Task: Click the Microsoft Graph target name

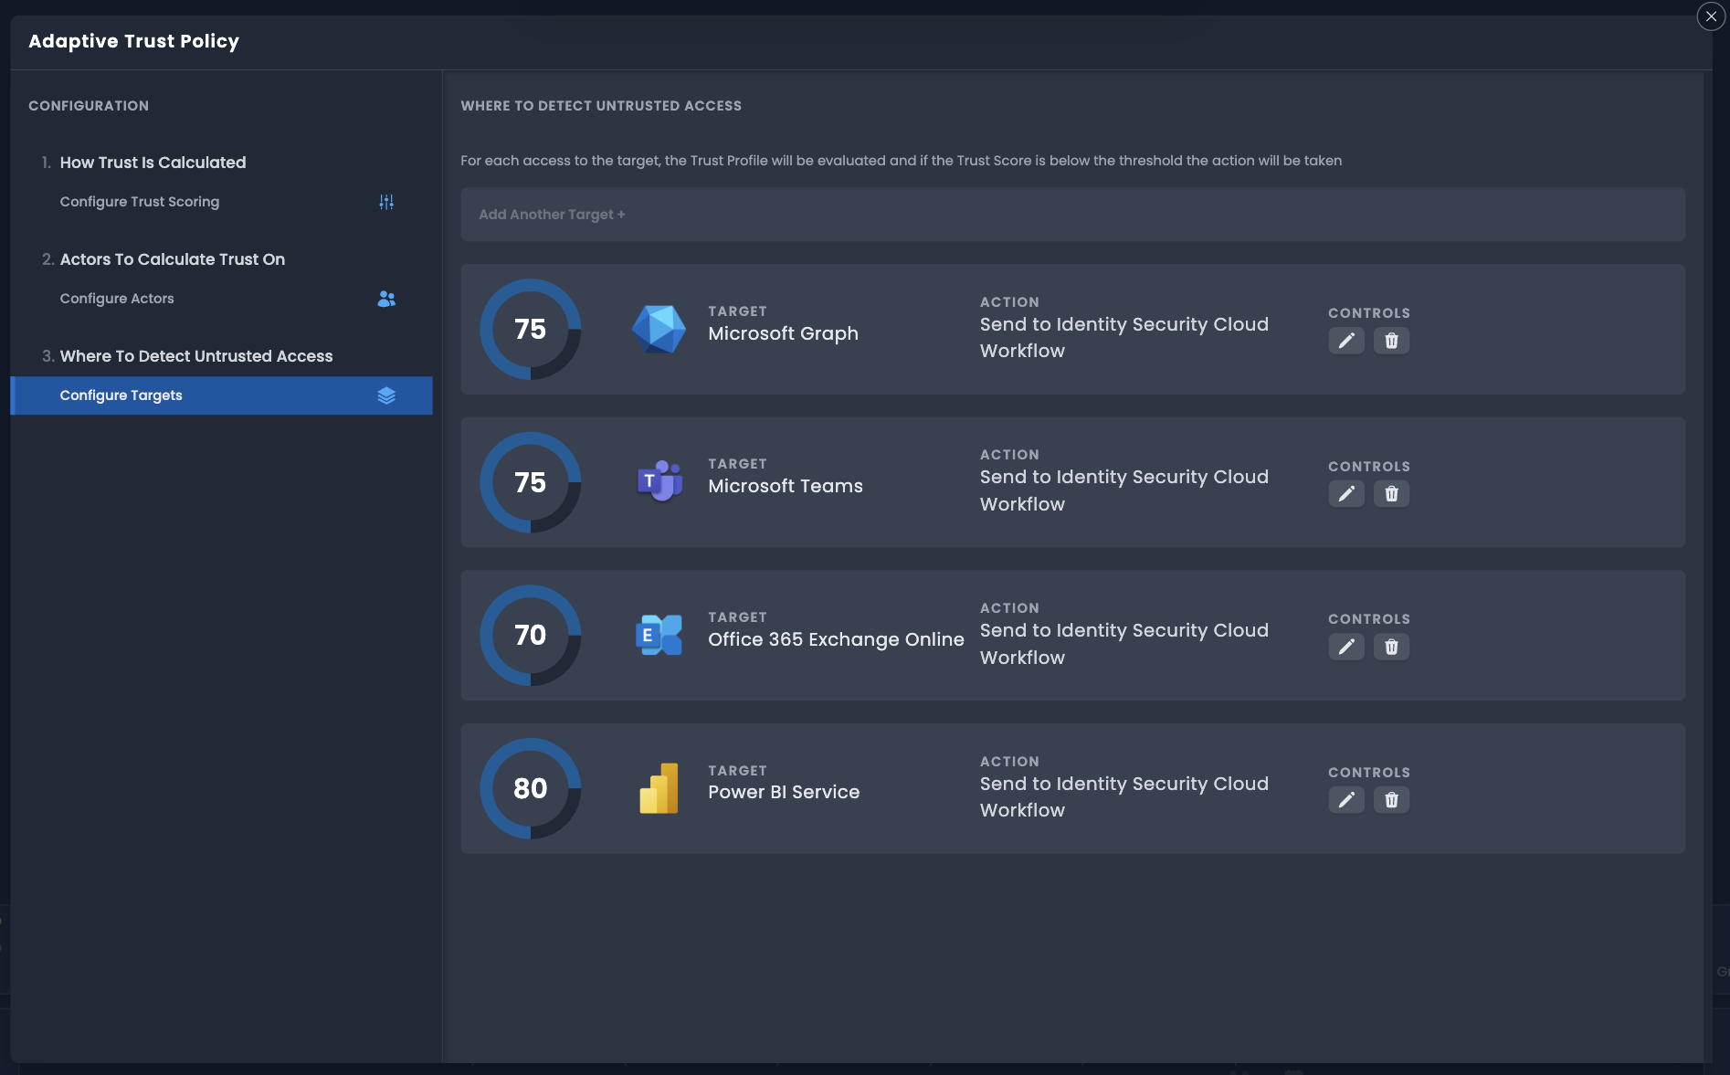Action: [x=783, y=333]
